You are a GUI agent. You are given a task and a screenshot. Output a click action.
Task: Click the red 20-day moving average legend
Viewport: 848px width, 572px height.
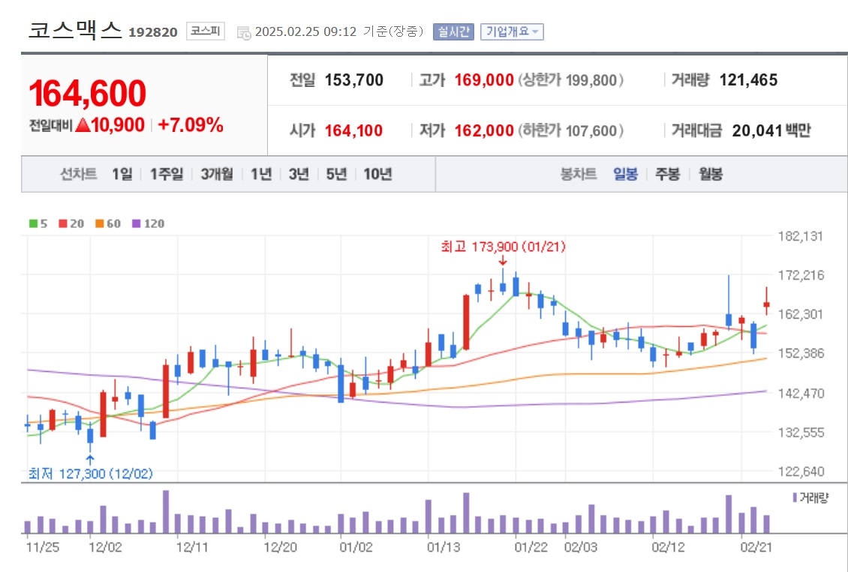pyautogui.click(x=71, y=223)
